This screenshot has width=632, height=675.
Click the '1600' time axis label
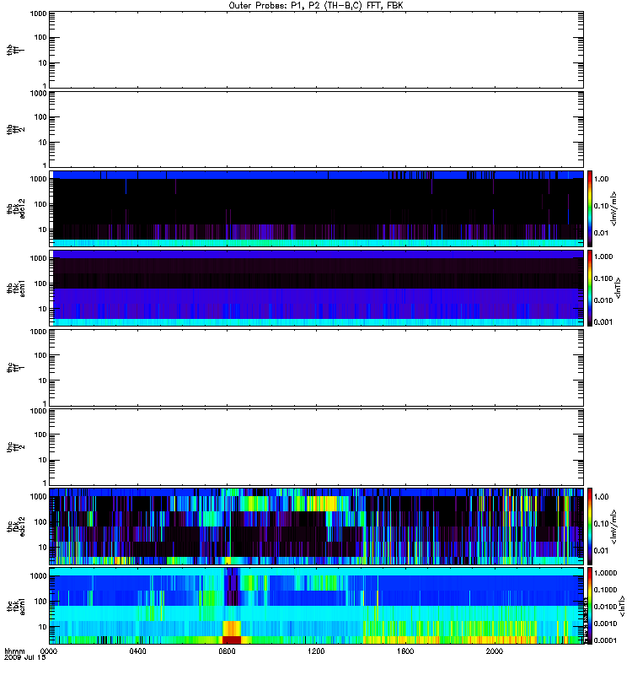[x=405, y=651]
